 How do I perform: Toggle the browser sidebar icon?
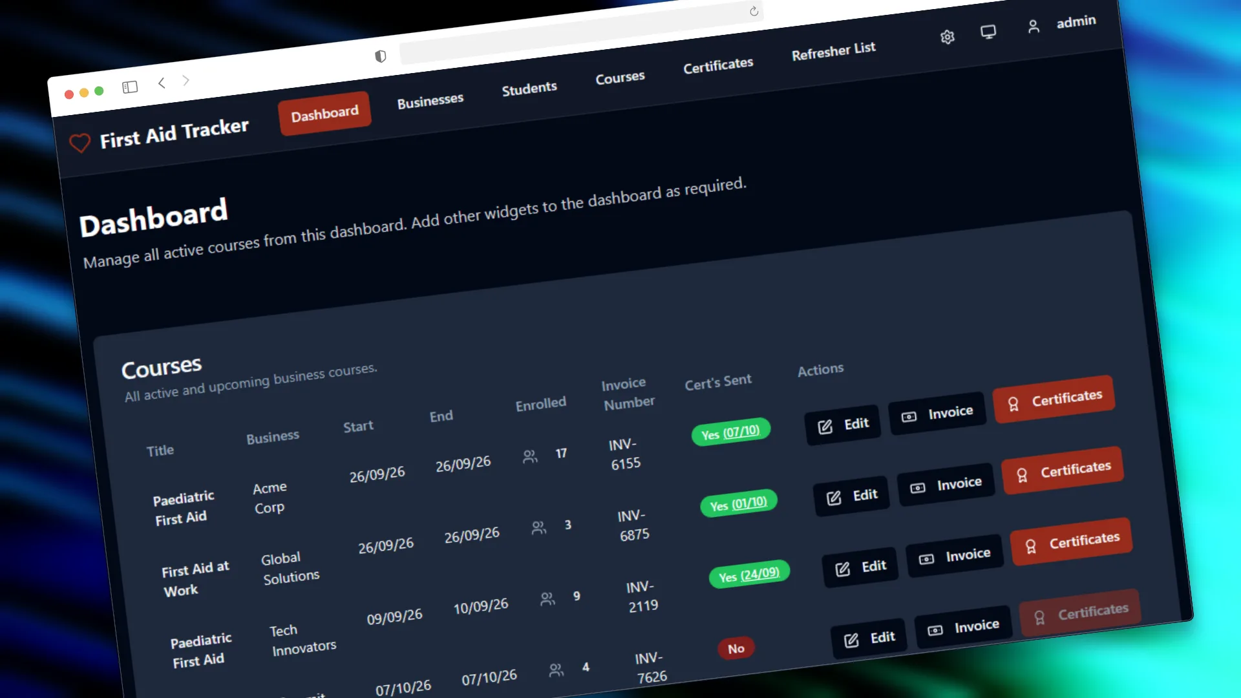coord(130,87)
